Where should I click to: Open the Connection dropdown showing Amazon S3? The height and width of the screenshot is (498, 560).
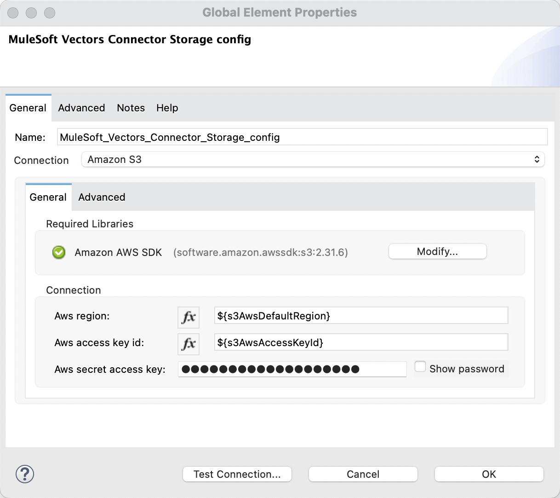click(x=313, y=159)
